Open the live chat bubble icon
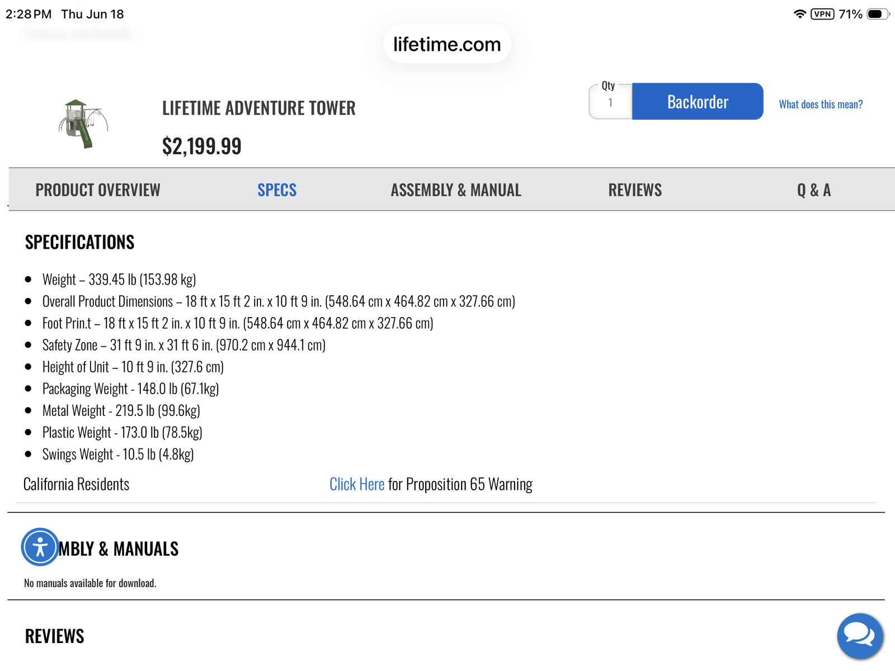The width and height of the screenshot is (895, 671). click(x=860, y=636)
